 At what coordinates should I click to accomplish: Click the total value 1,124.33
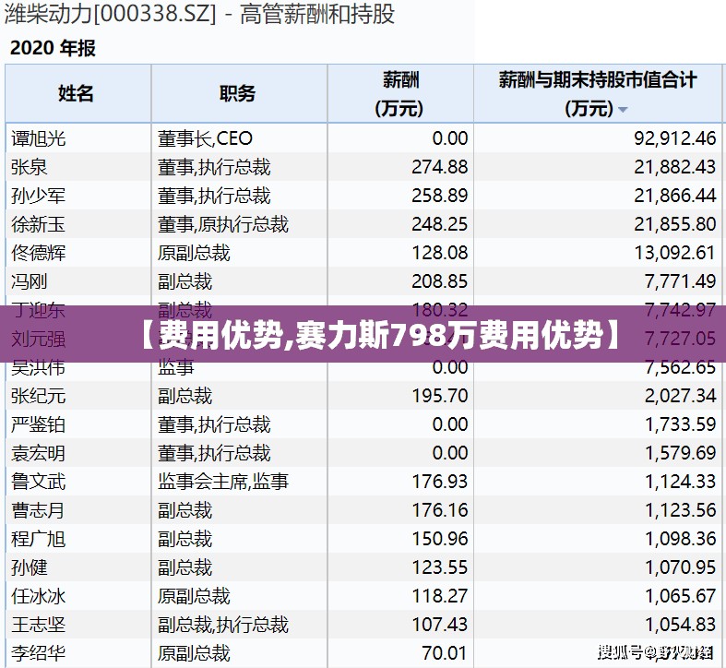coord(680,482)
